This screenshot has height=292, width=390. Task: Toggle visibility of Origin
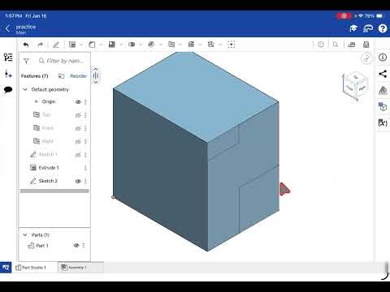78,102
